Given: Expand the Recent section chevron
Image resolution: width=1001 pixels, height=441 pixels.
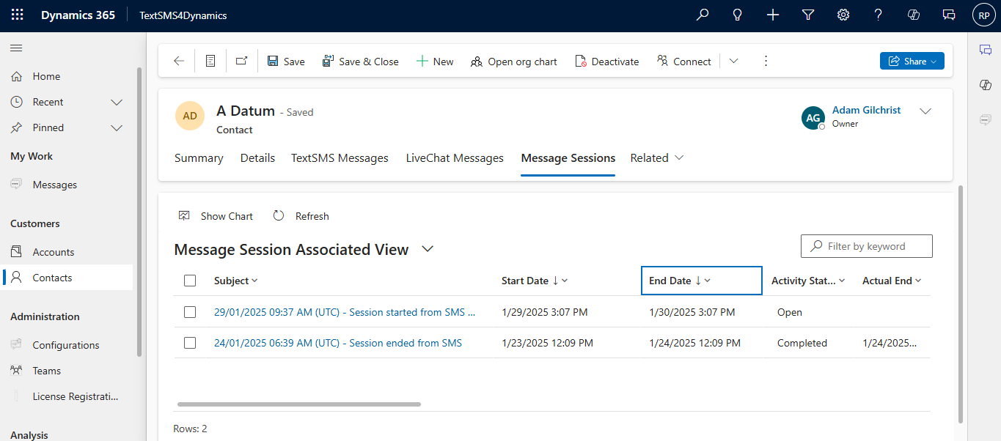Looking at the screenshot, I should pyautogui.click(x=117, y=102).
